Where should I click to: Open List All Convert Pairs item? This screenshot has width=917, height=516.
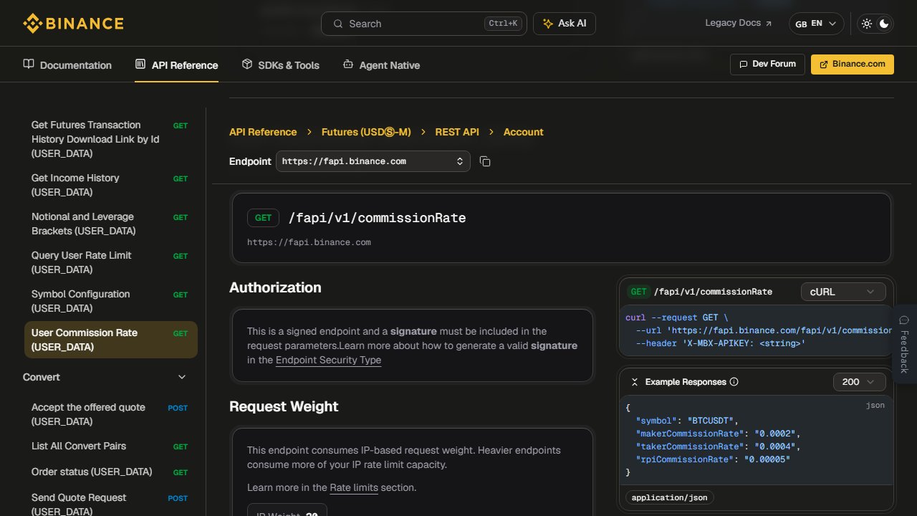(110, 446)
